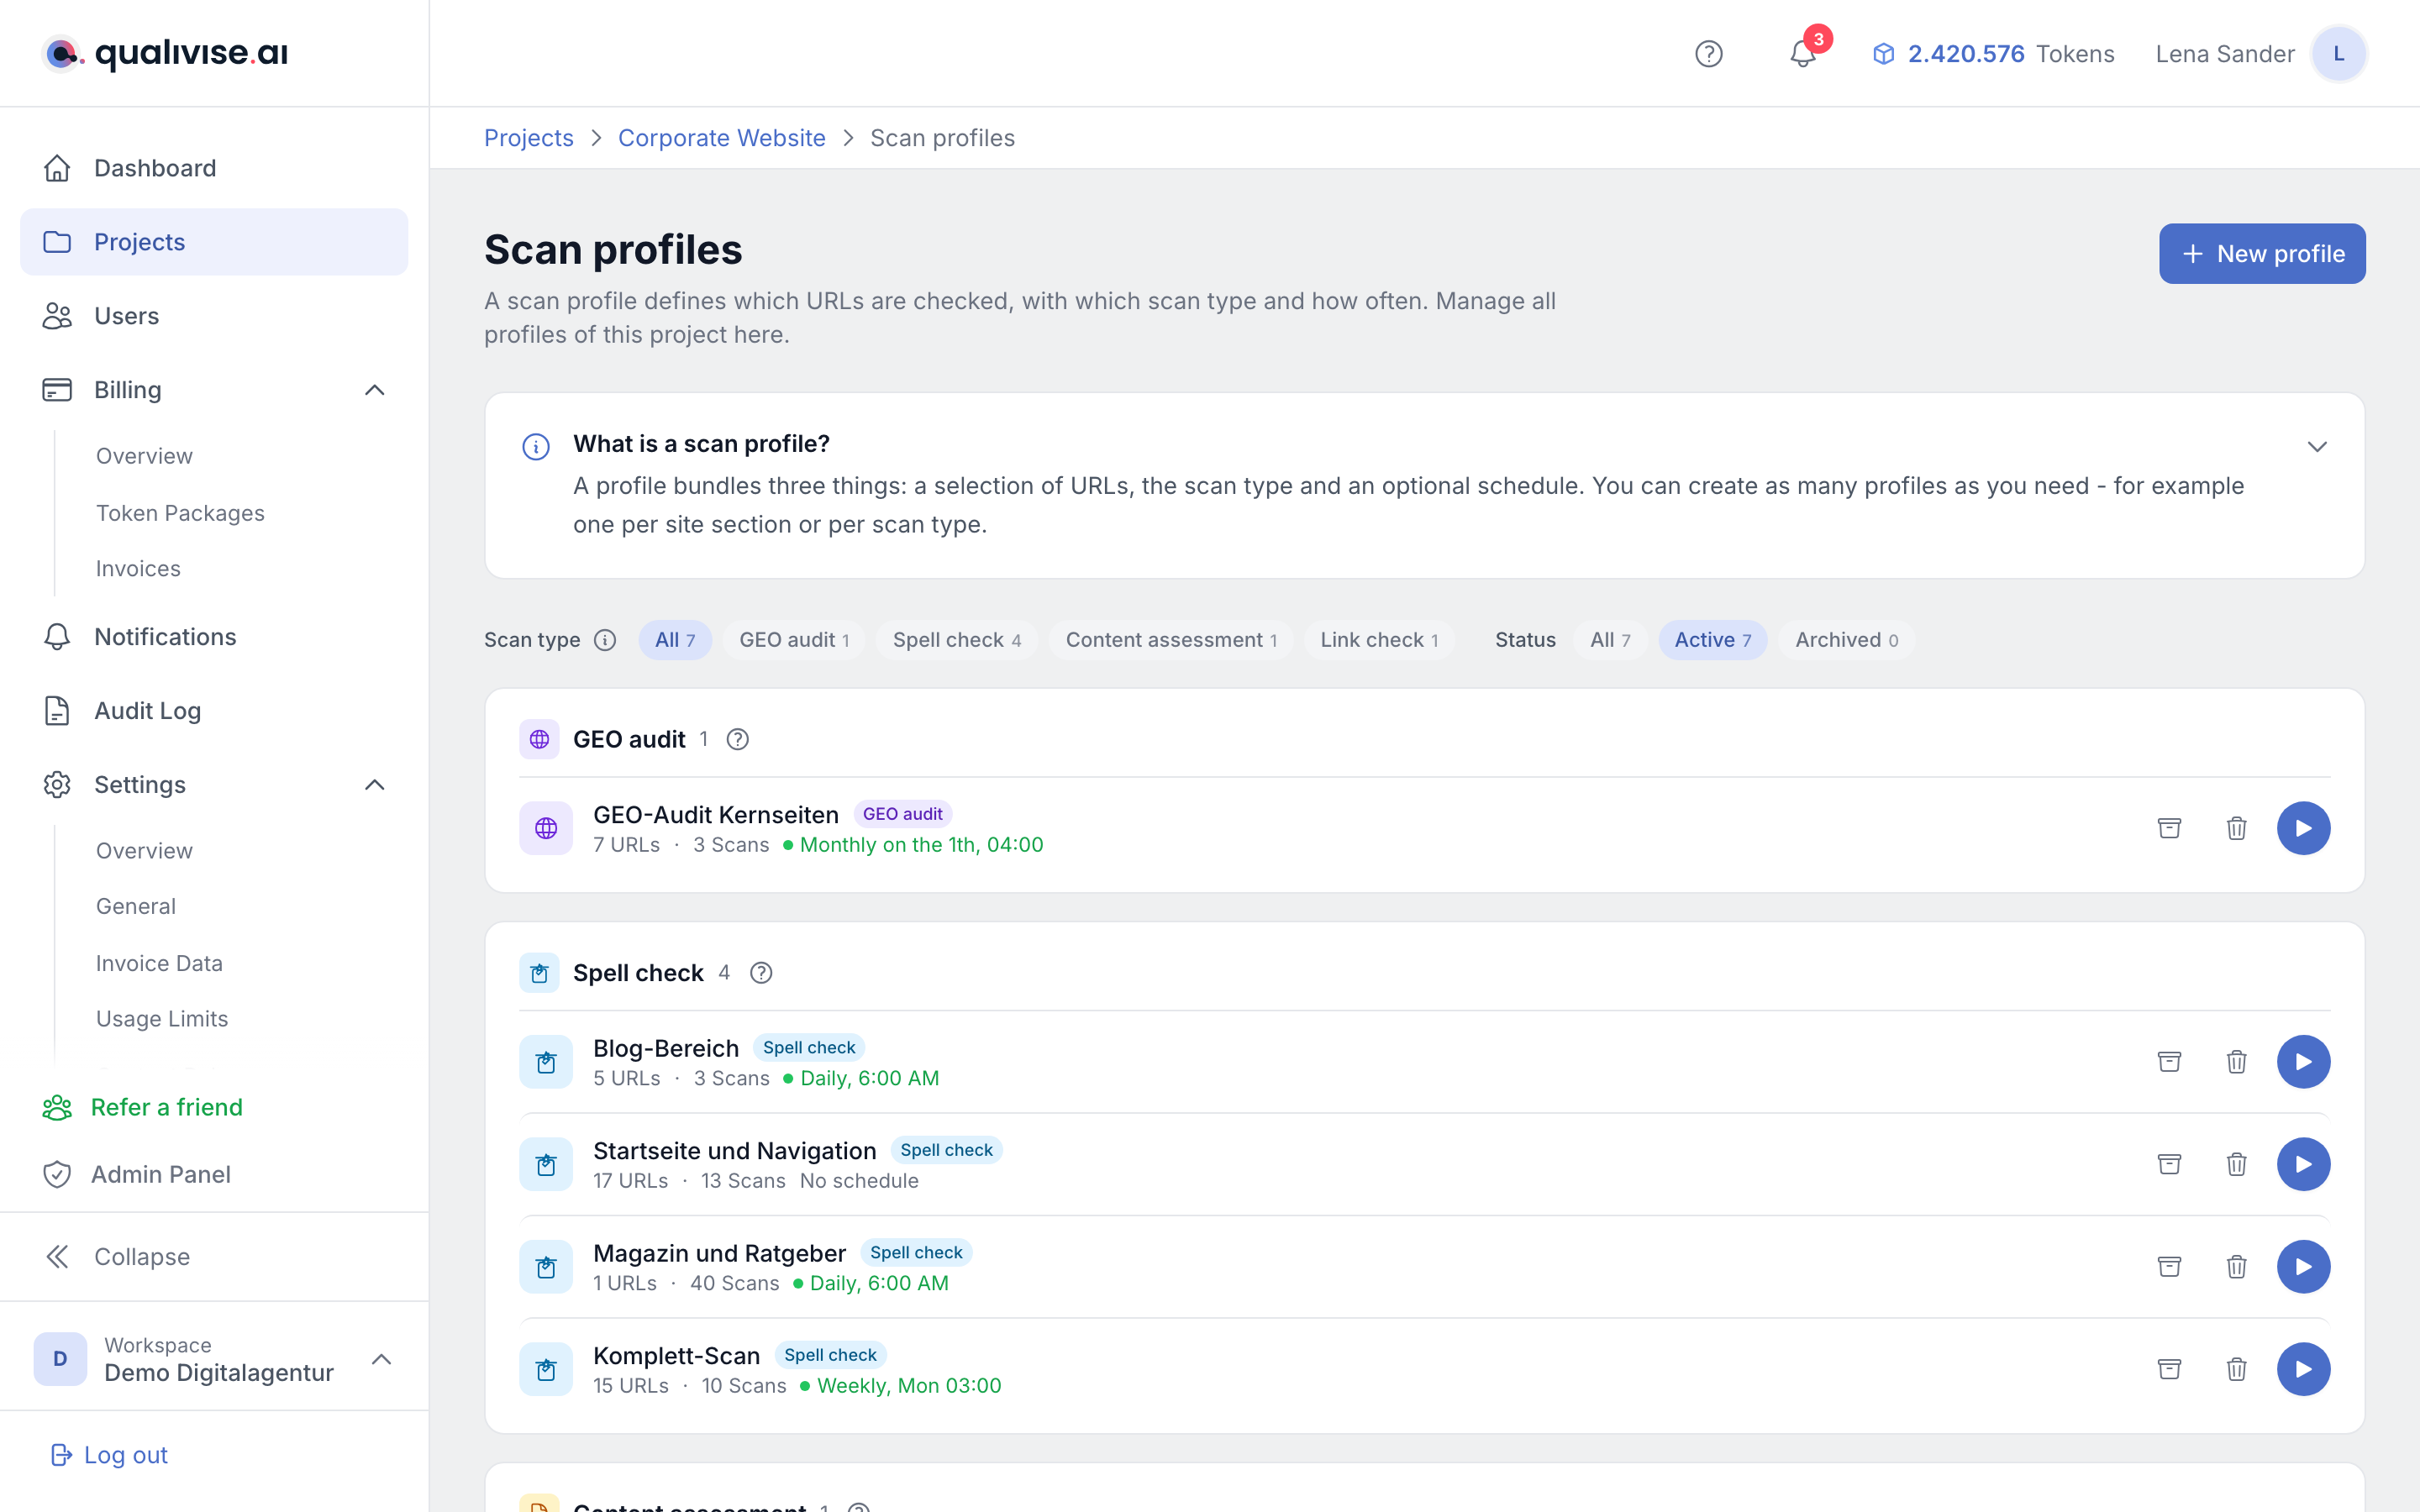The height and width of the screenshot is (1512, 2420).
Task: Click Refer a friend
Action: pos(143,1107)
